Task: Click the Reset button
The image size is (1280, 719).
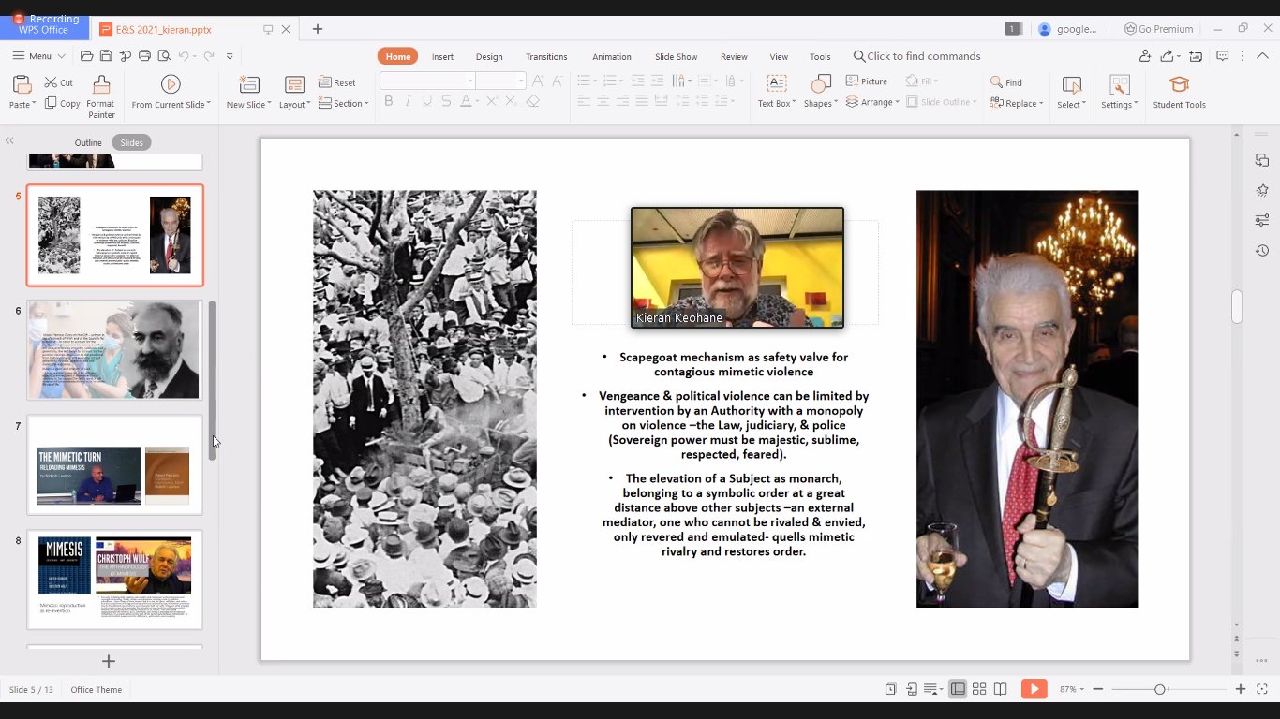Action: click(337, 82)
